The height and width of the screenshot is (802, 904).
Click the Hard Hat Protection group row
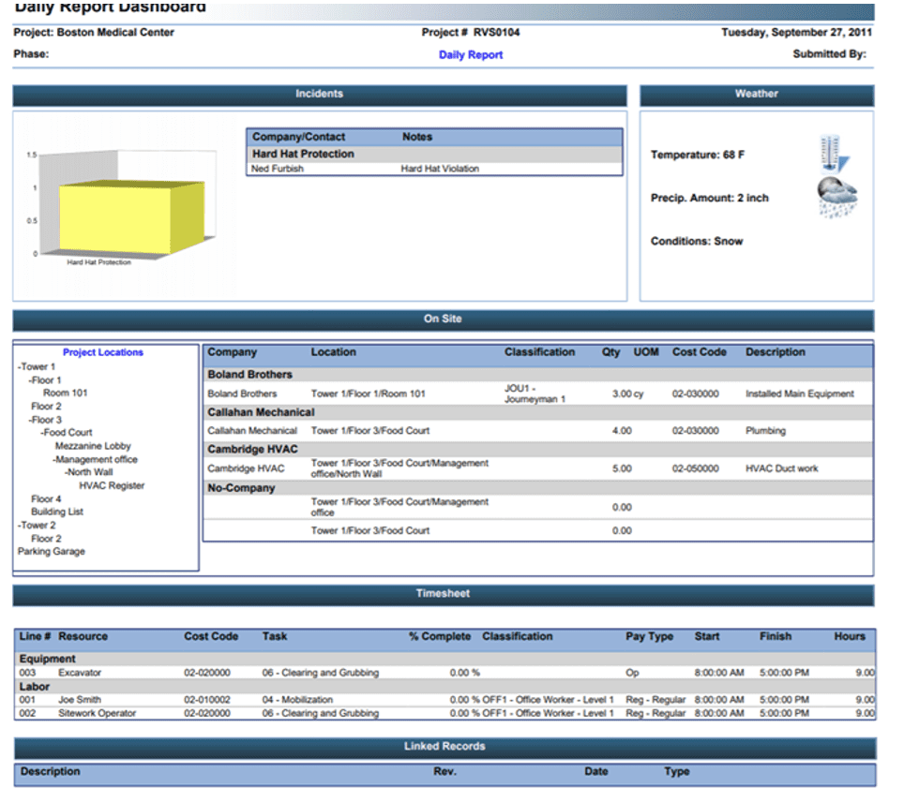[435, 155]
